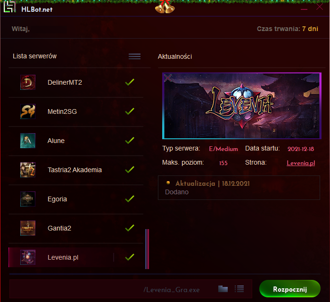Toggle the green checkmark for Egoria
The height and width of the screenshot is (302, 330).
pos(130,199)
